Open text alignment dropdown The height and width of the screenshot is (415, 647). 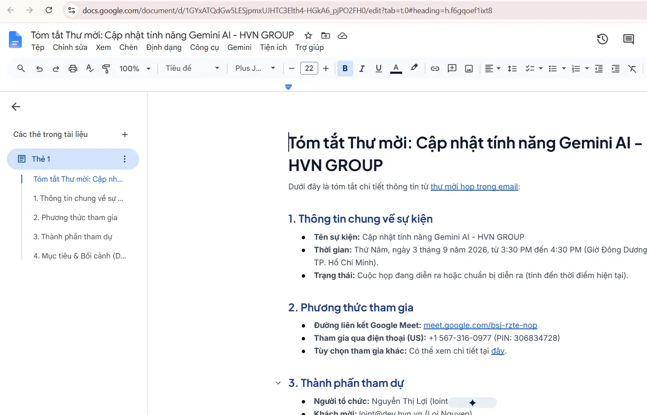tap(493, 69)
